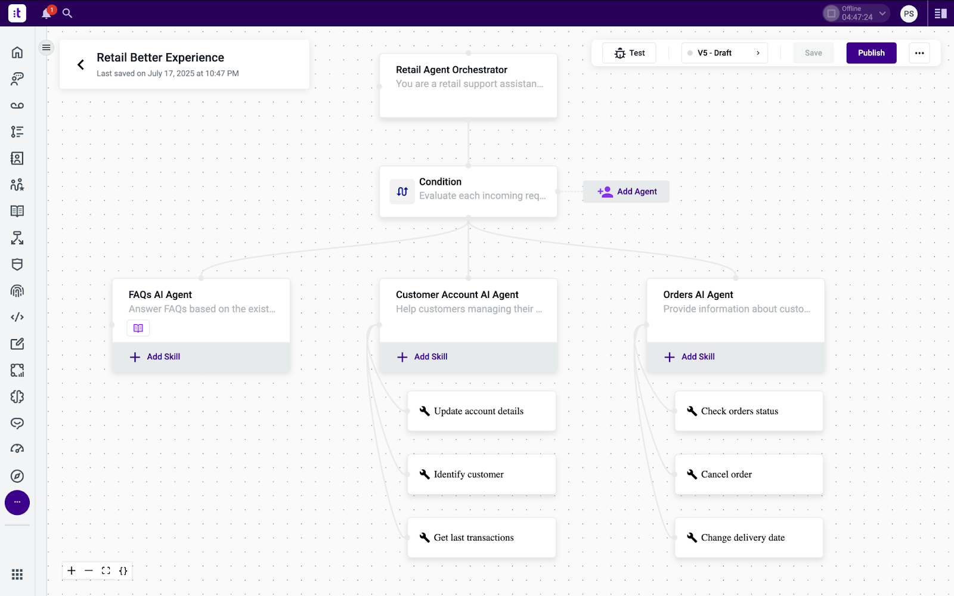Zoom in on the canvas with plus icon
This screenshot has width=954, height=596.
tap(72, 571)
